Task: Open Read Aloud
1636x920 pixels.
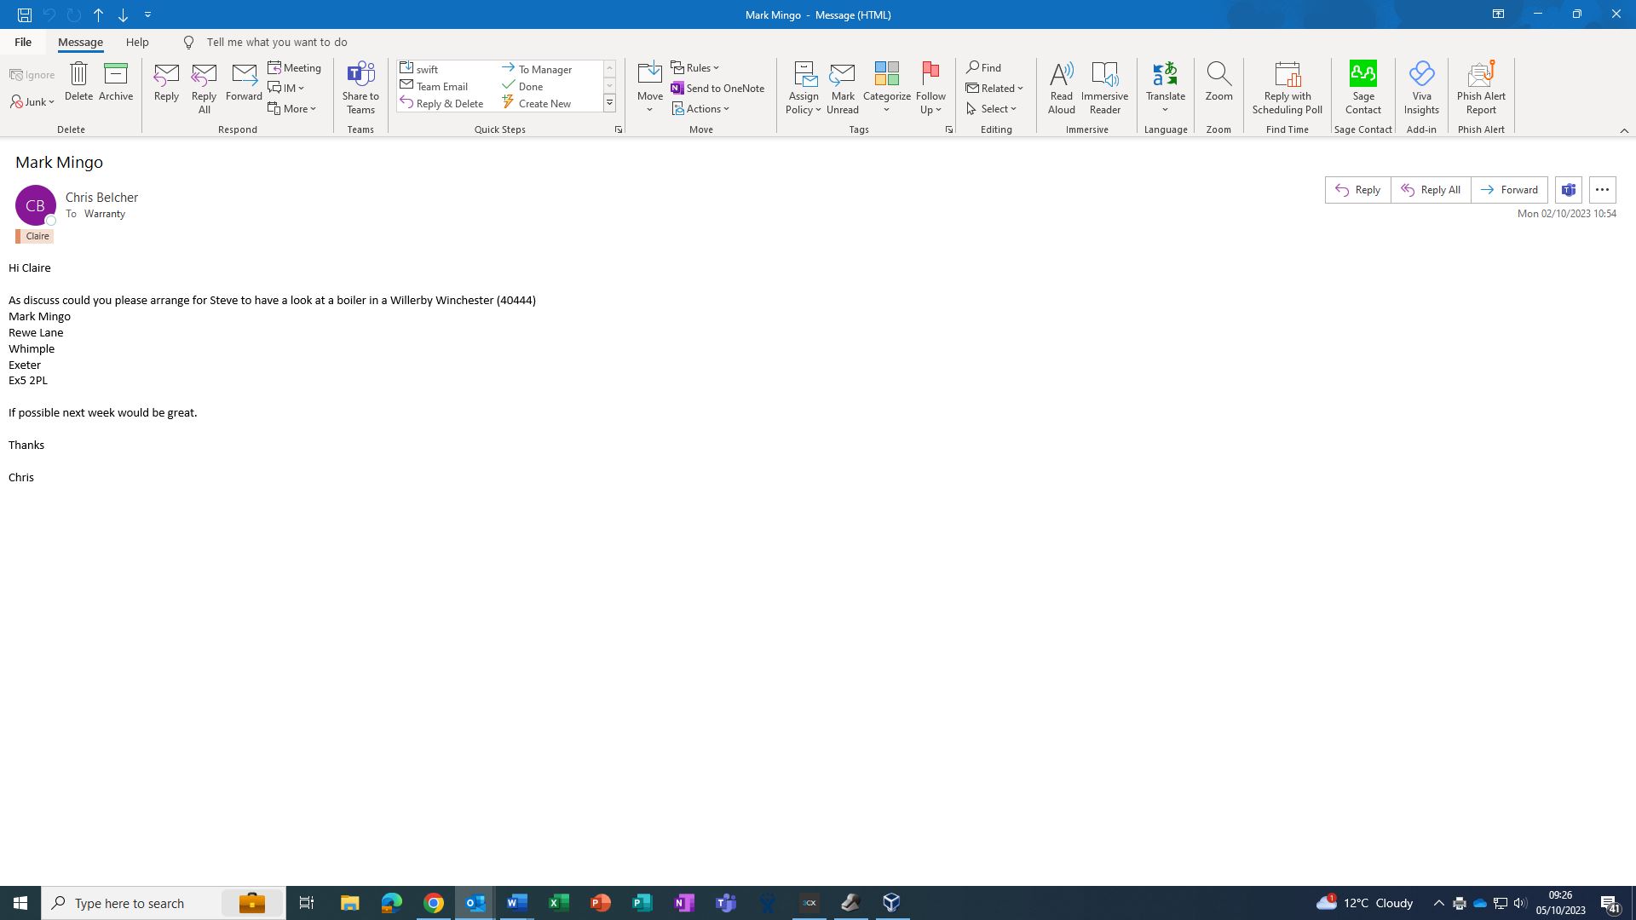Action: (x=1061, y=75)
